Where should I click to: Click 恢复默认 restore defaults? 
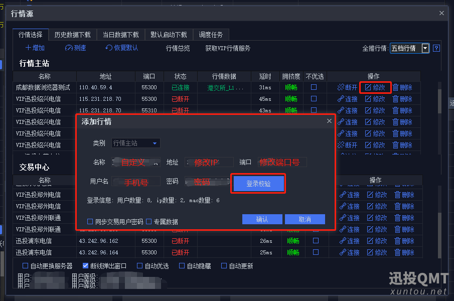(x=121, y=48)
